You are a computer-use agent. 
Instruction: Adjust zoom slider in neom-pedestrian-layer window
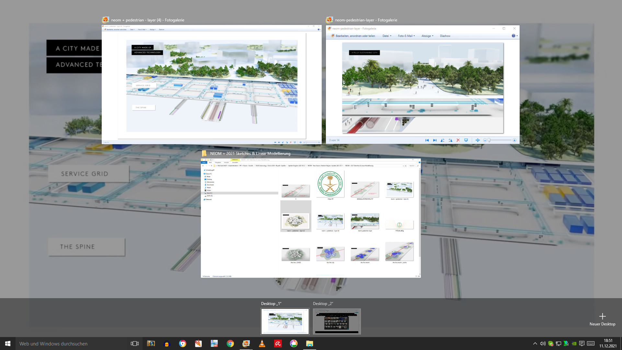click(x=489, y=140)
